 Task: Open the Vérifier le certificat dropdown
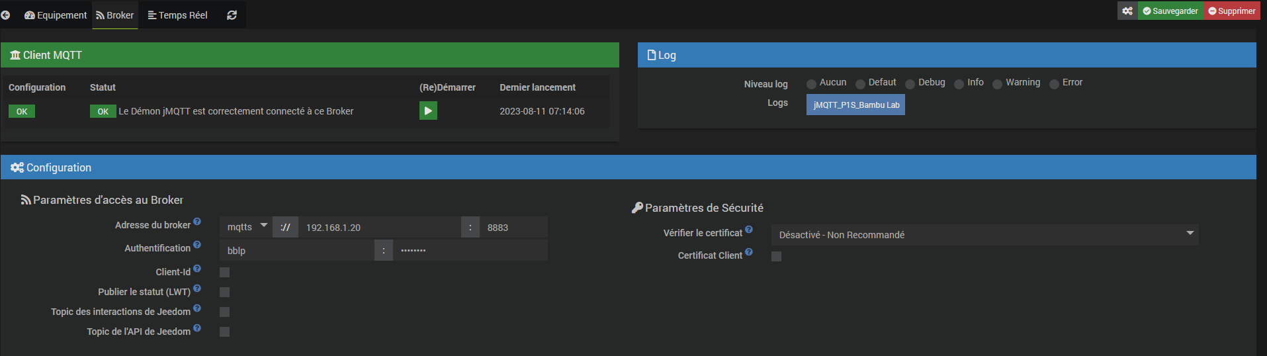pos(984,234)
